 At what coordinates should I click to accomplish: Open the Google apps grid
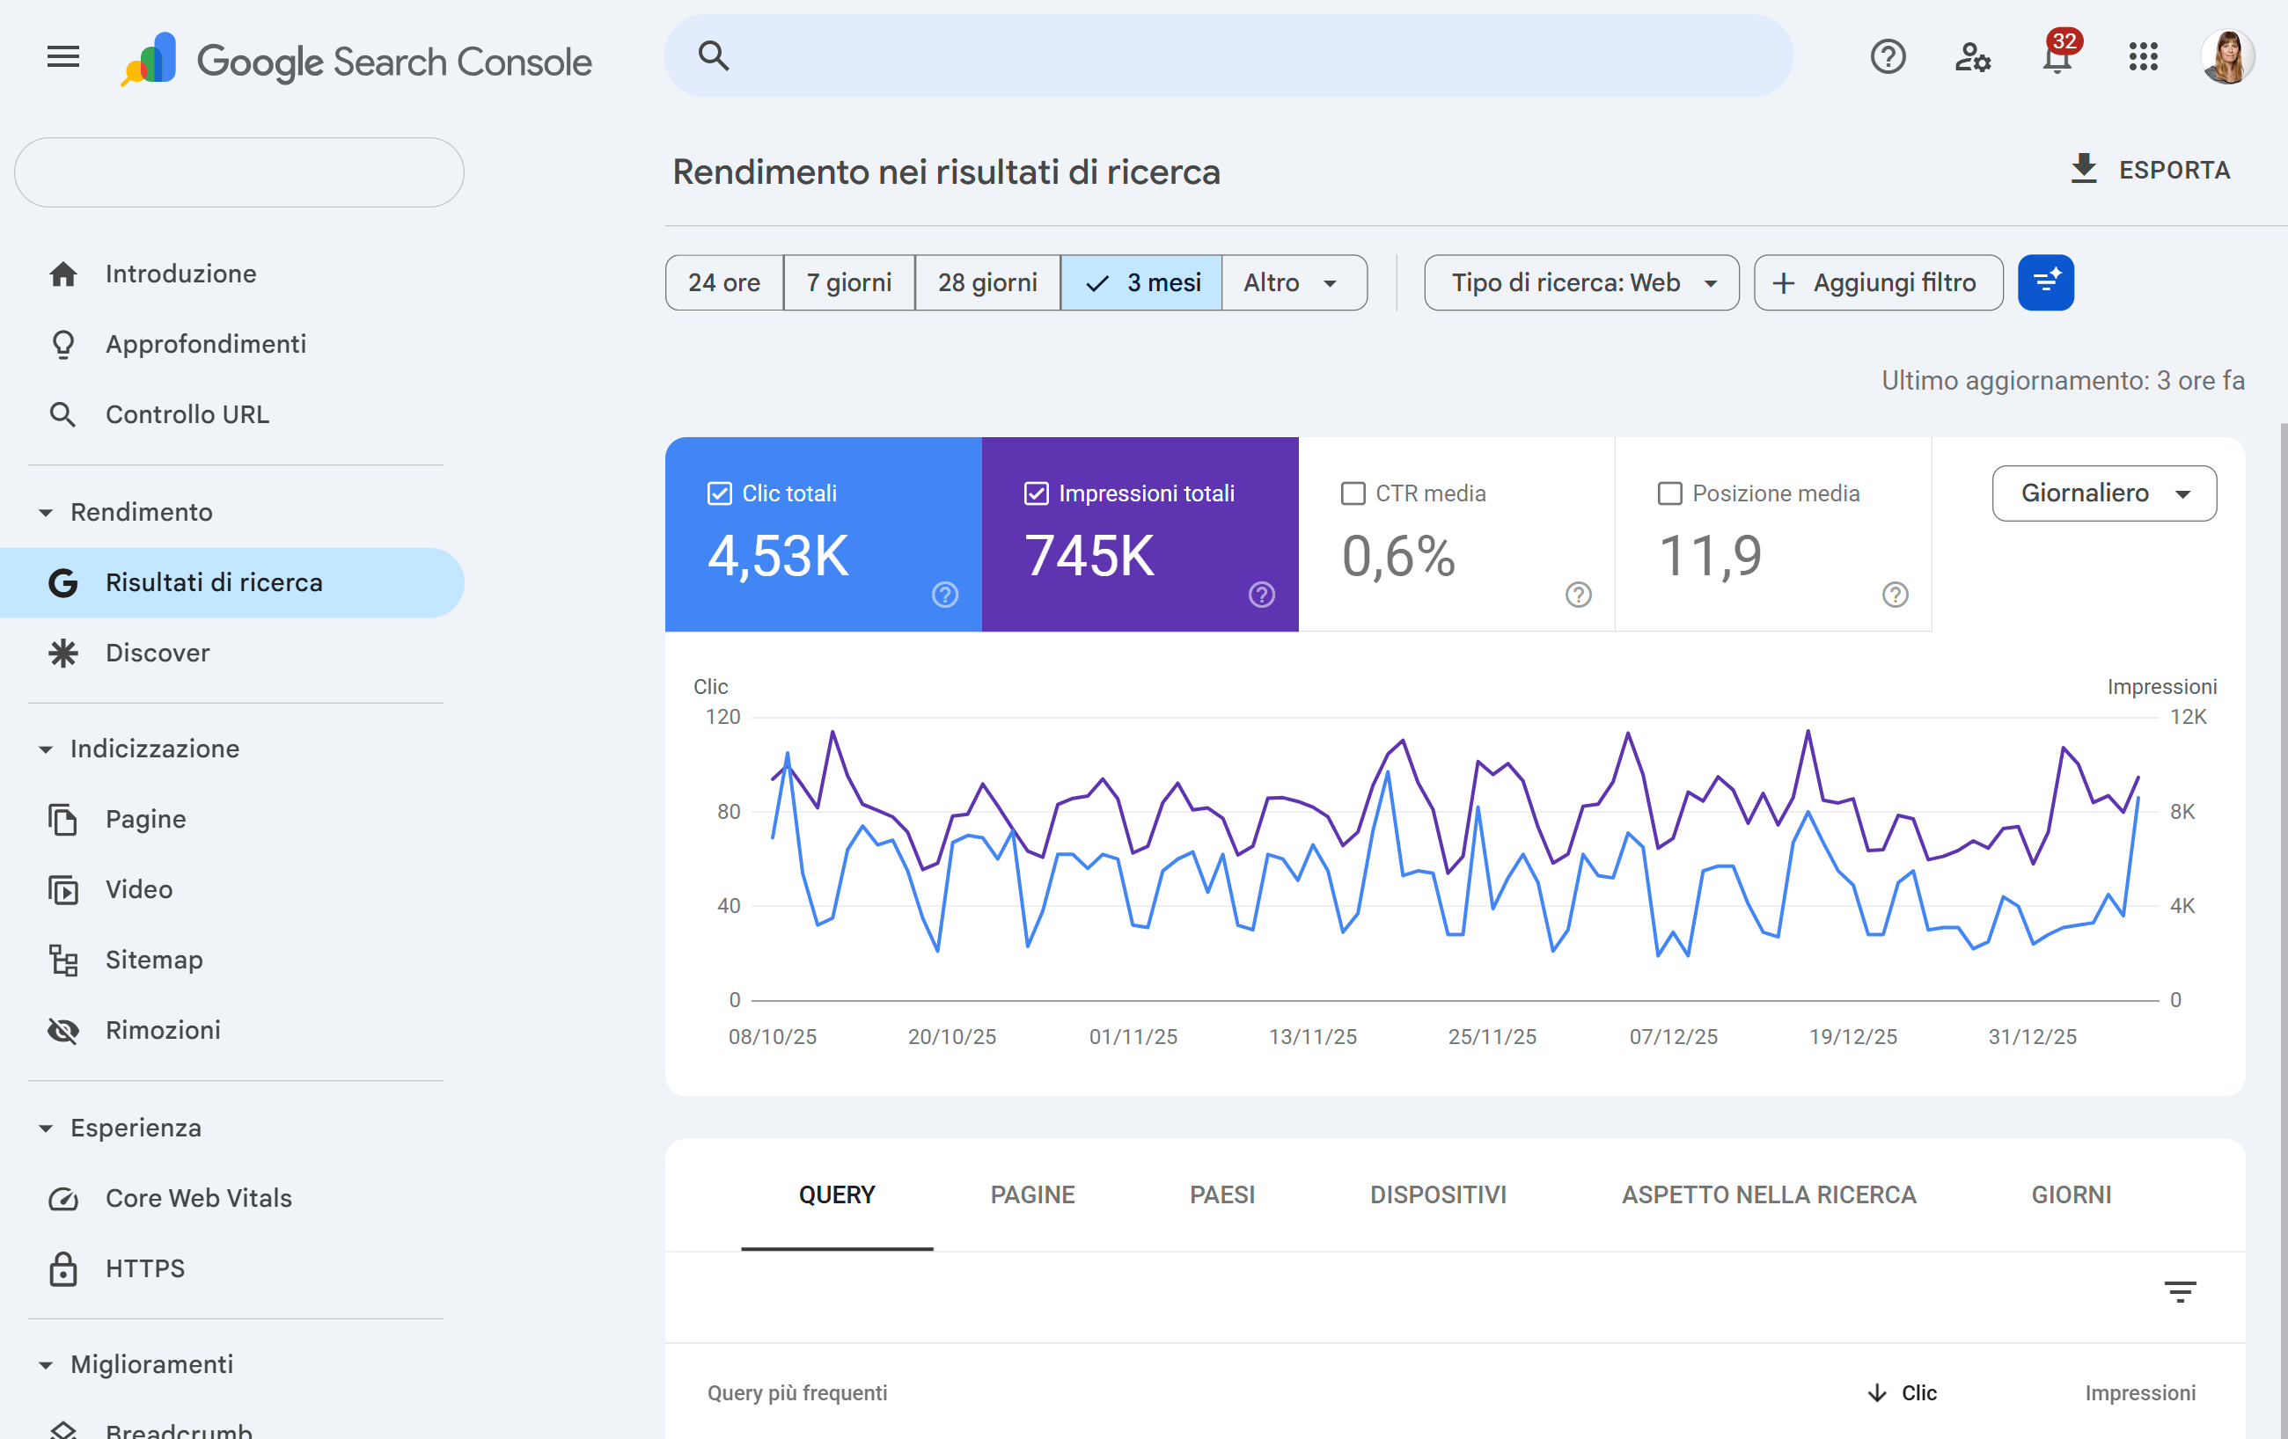click(x=2143, y=57)
